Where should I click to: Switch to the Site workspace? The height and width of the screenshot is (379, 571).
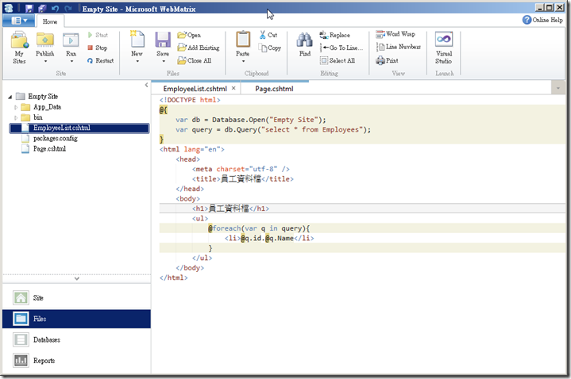[76, 298]
